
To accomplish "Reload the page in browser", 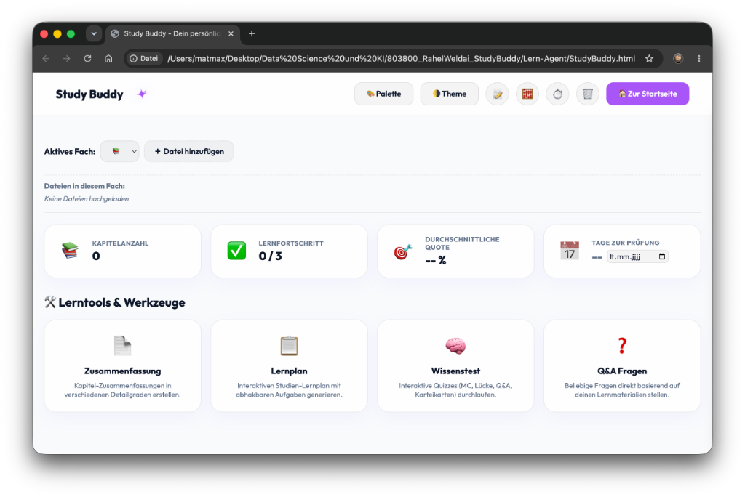I will [x=87, y=58].
